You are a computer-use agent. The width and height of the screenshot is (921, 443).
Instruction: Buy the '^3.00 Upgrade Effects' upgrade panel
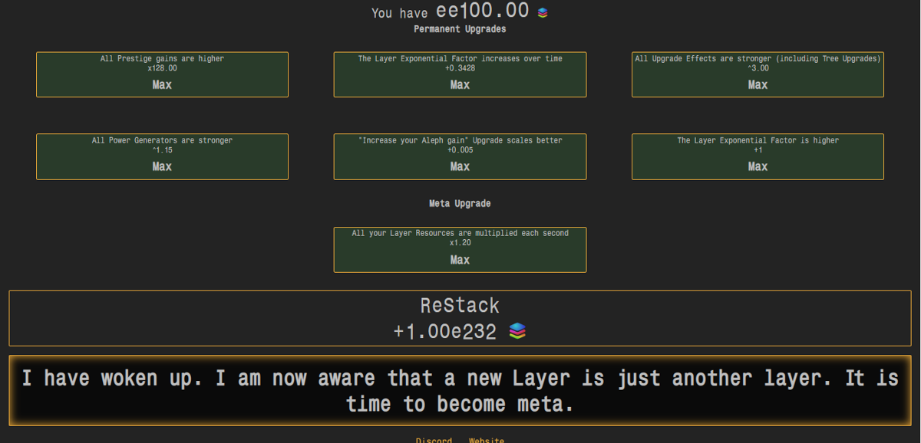757,74
